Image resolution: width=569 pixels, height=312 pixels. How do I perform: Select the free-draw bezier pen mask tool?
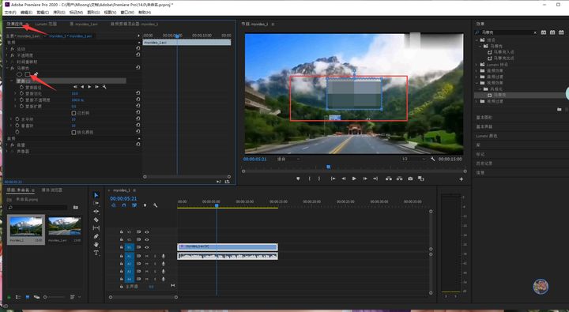36,74
